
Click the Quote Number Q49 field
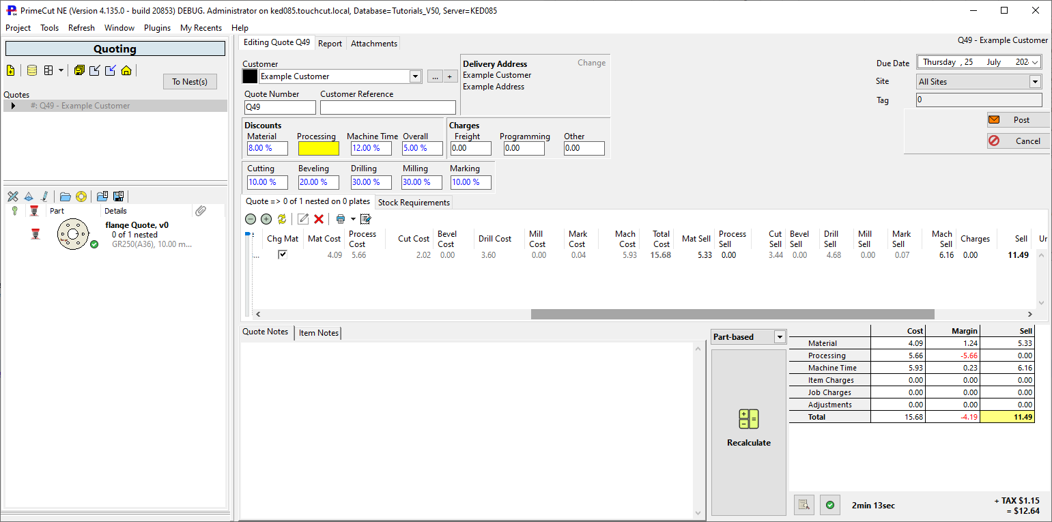pos(280,108)
